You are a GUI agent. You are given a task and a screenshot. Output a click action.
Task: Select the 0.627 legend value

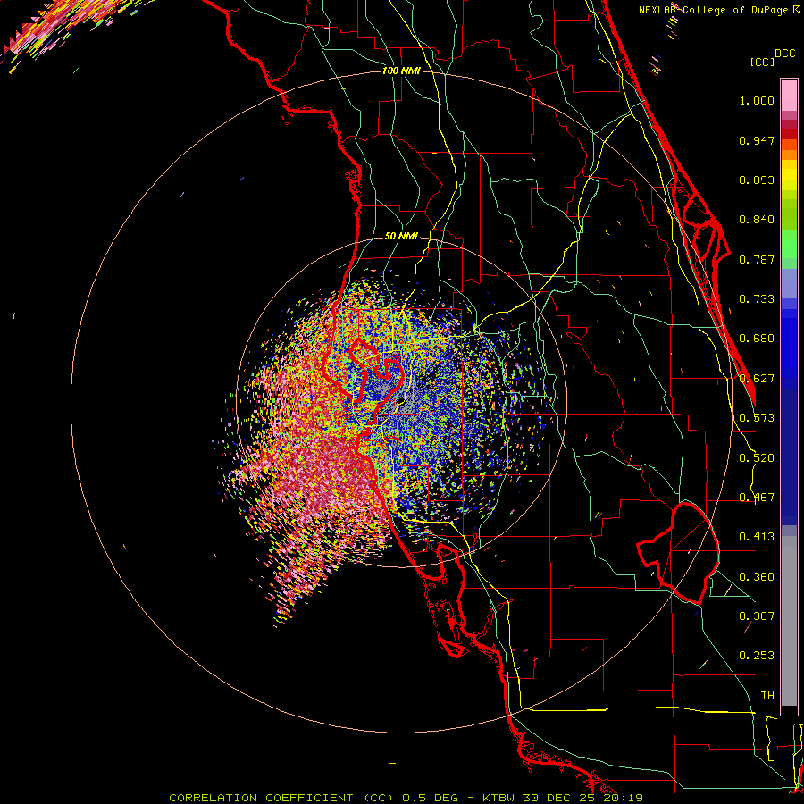tap(757, 379)
